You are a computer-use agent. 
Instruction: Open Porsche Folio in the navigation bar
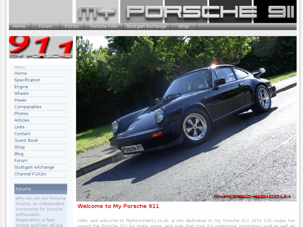(x=104, y=27)
